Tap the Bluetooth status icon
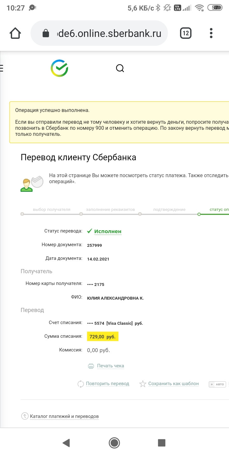Viewport: 229px width, 458px height. pyautogui.click(x=158, y=8)
